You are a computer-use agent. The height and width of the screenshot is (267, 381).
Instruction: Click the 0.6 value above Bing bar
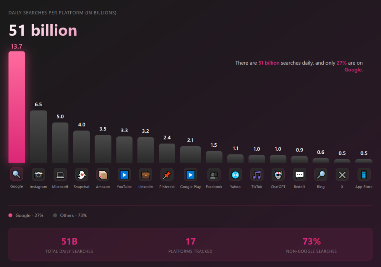pyautogui.click(x=321, y=152)
